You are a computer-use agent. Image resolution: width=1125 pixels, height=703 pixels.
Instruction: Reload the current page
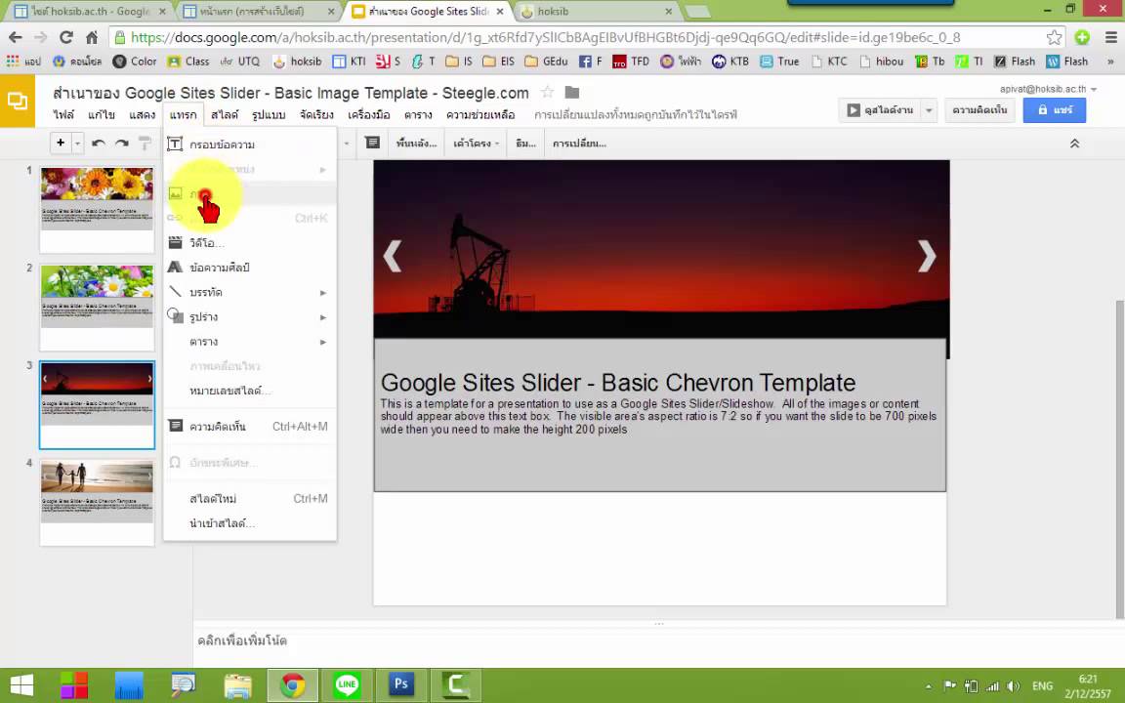[66, 37]
